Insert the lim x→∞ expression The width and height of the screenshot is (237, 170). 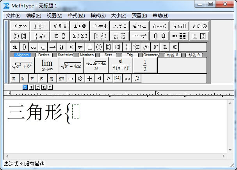click(x=47, y=66)
